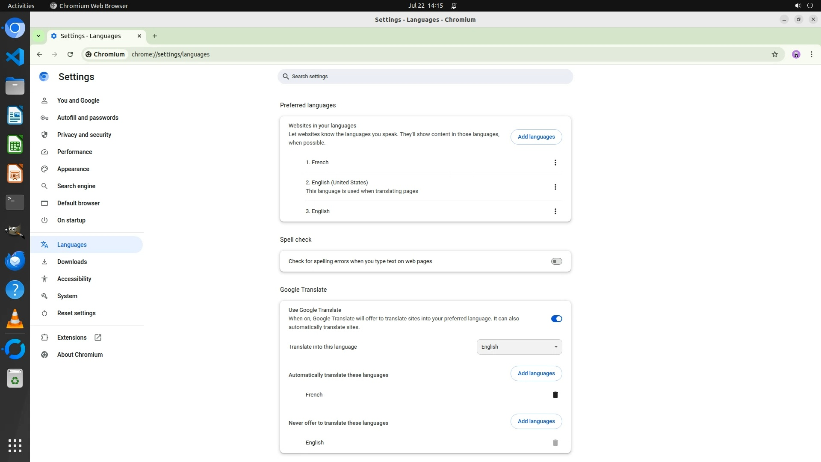Open the Extensions external link icon
The height and width of the screenshot is (462, 821).
pos(98,338)
